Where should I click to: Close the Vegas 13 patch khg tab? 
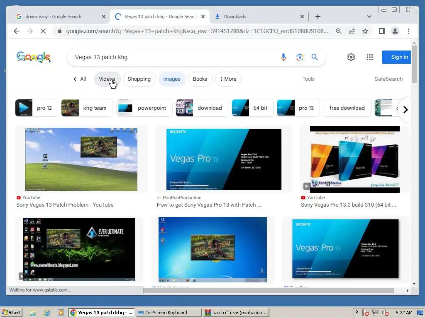pyautogui.click(x=203, y=17)
